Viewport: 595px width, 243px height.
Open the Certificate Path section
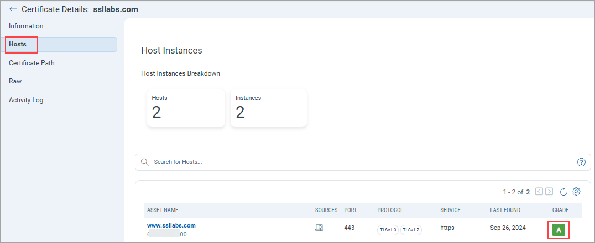click(x=32, y=63)
